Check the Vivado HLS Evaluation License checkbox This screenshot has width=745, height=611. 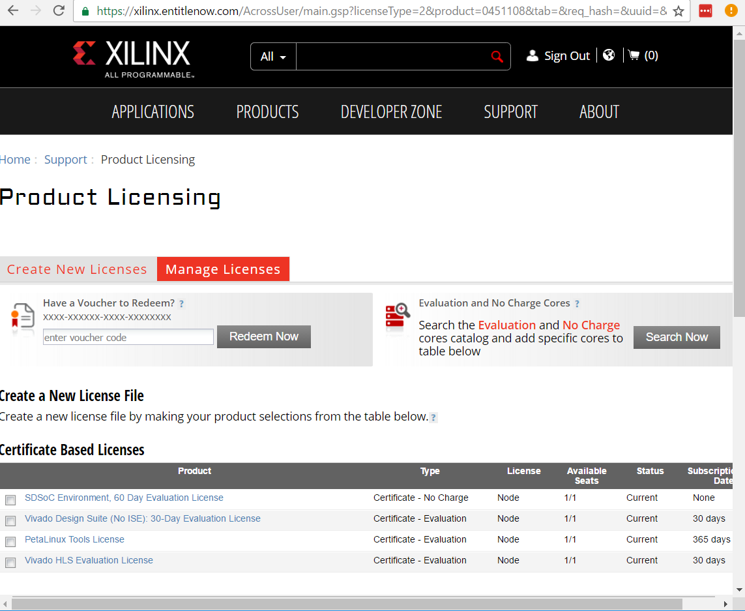(x=10, y=563)
